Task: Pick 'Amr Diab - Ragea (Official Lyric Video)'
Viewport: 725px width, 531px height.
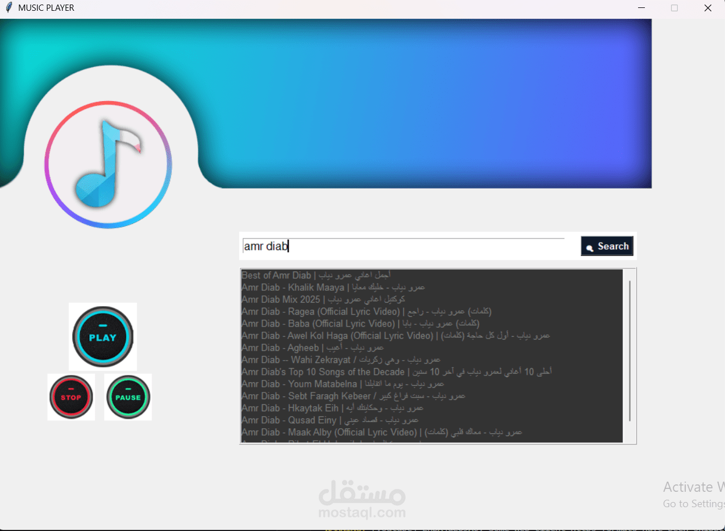Action: pyautogui.click(x=365, y=311)
